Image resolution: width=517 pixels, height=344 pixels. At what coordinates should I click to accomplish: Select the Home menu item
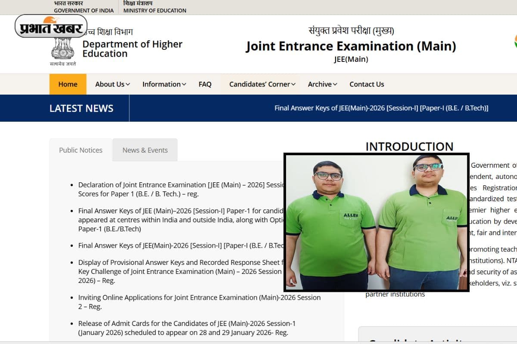[x=68, y=84]
